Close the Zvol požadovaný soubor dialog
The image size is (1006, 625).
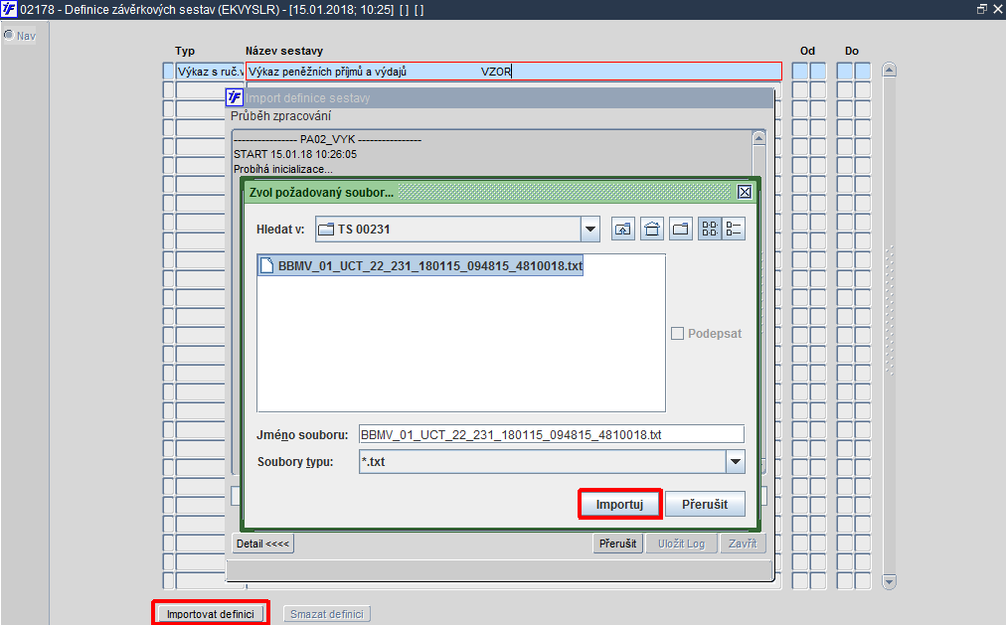pyautogui.click(x=745, y=192)
